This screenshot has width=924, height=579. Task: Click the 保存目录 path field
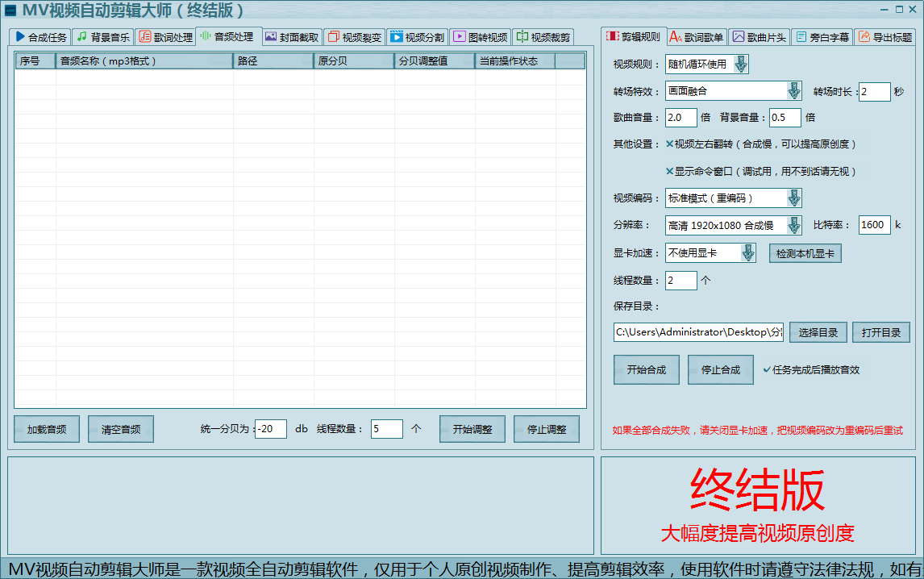(x=698, y=332)
